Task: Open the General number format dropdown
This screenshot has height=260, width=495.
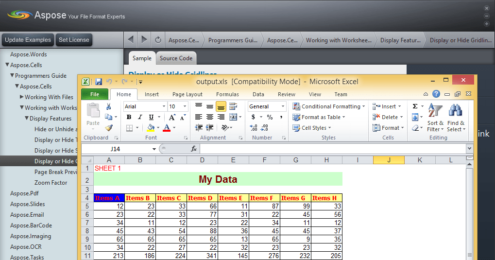Action: click(283, 106)
